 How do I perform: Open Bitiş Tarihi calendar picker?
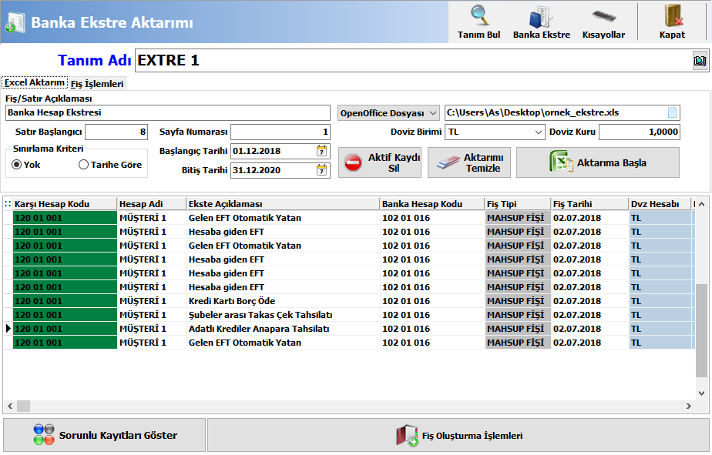point(321,170)
